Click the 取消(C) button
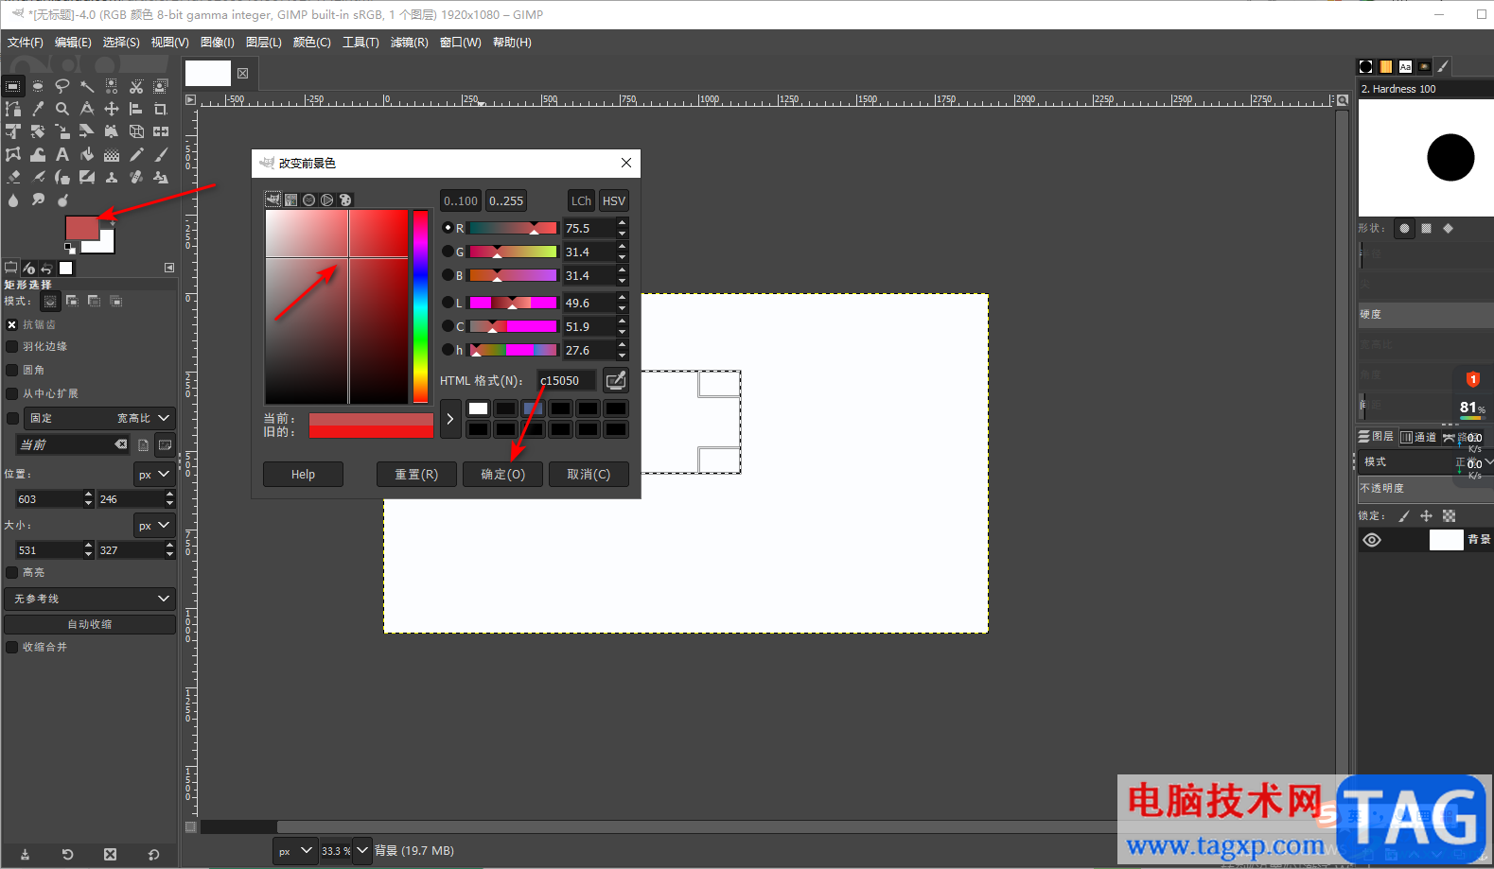The width and height of the screenshot is (1494, 869). [589, 474]
